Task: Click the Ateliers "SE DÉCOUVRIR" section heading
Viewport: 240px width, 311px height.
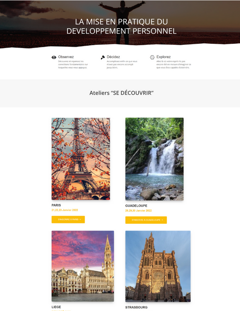Action: (122, 93)
